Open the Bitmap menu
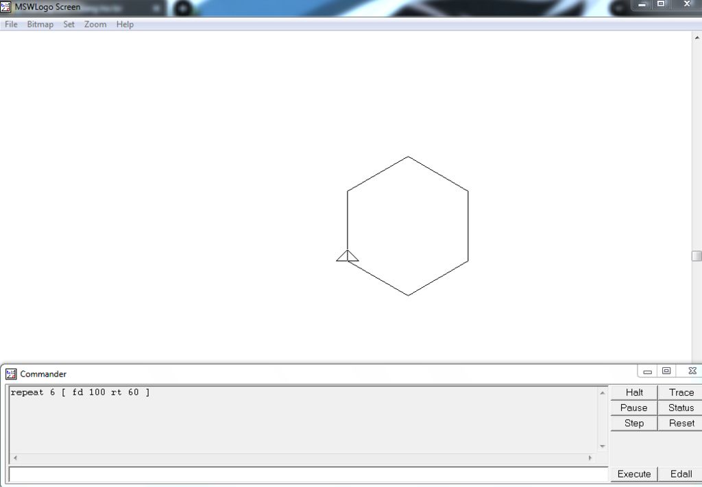 (x=40, y=25)
